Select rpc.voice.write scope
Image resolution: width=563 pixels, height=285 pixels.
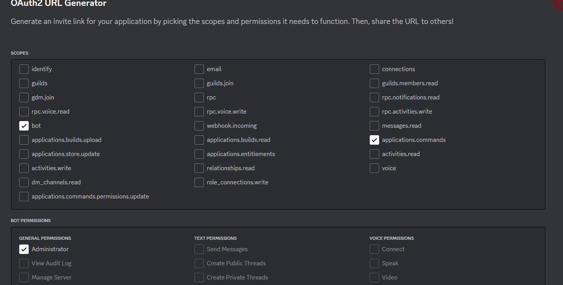pyautogui.click(x=199, y=112)
